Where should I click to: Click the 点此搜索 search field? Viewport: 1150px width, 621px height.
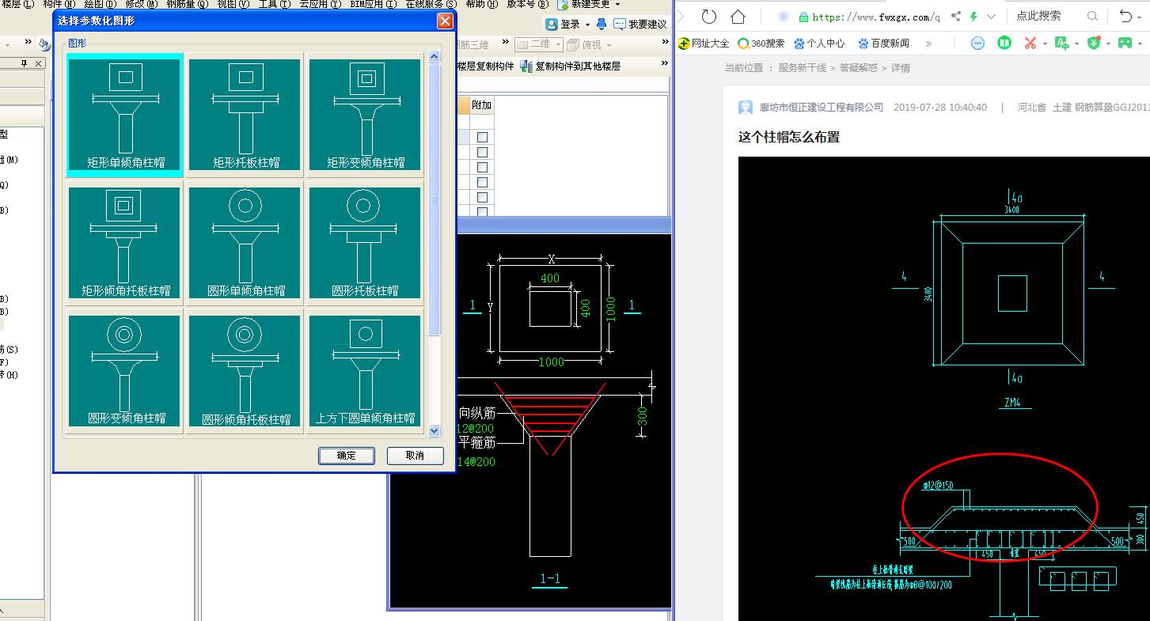(x=1038, y=16)
